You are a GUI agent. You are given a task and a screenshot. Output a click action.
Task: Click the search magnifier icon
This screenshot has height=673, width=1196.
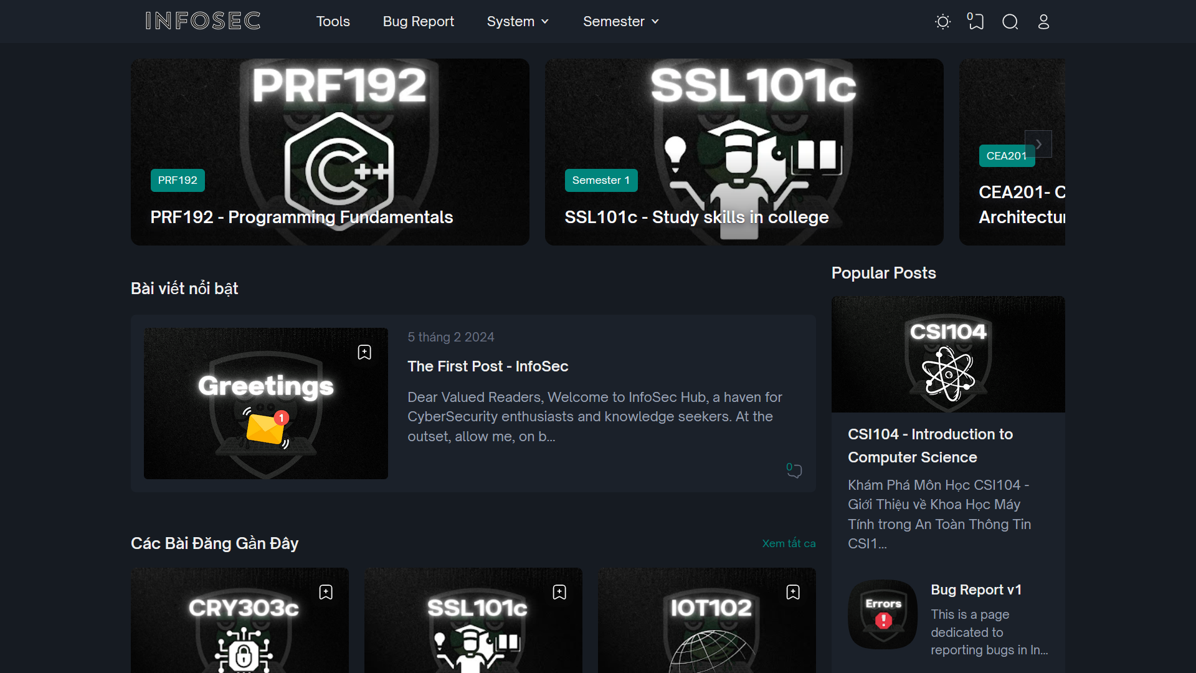pyautogui.click(x=1010, y=22)
